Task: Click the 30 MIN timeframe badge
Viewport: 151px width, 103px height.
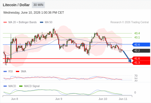Action: [38, 5]
